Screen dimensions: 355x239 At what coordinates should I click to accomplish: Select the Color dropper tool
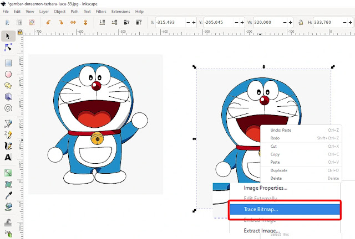tap(8, 196)
